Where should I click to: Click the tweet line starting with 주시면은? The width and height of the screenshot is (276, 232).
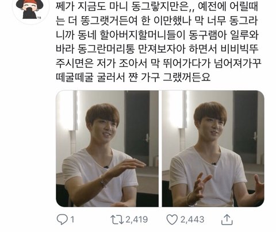(x=158, y=63)
